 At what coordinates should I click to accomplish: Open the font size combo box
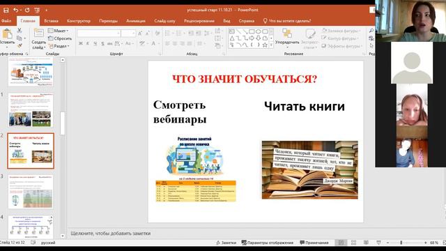pos(128,33)
